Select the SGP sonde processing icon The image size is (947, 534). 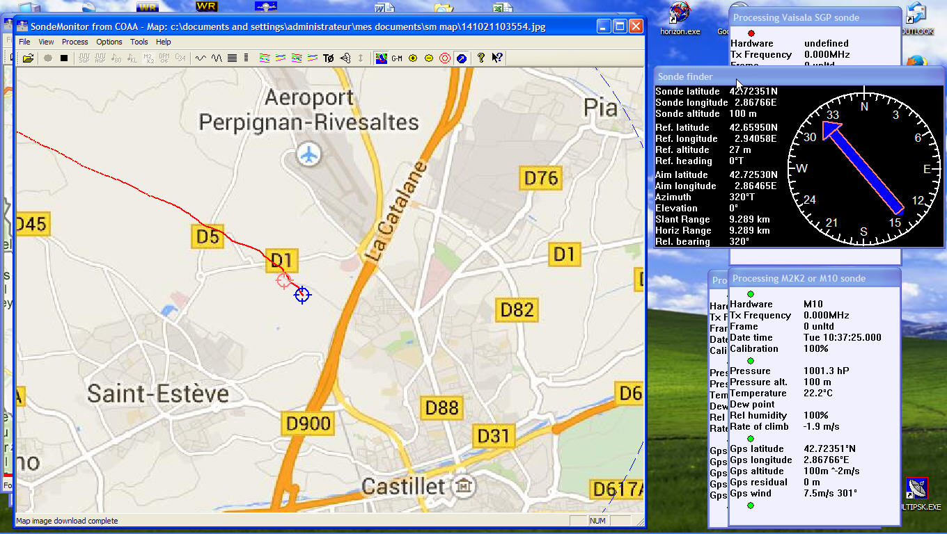84,58
